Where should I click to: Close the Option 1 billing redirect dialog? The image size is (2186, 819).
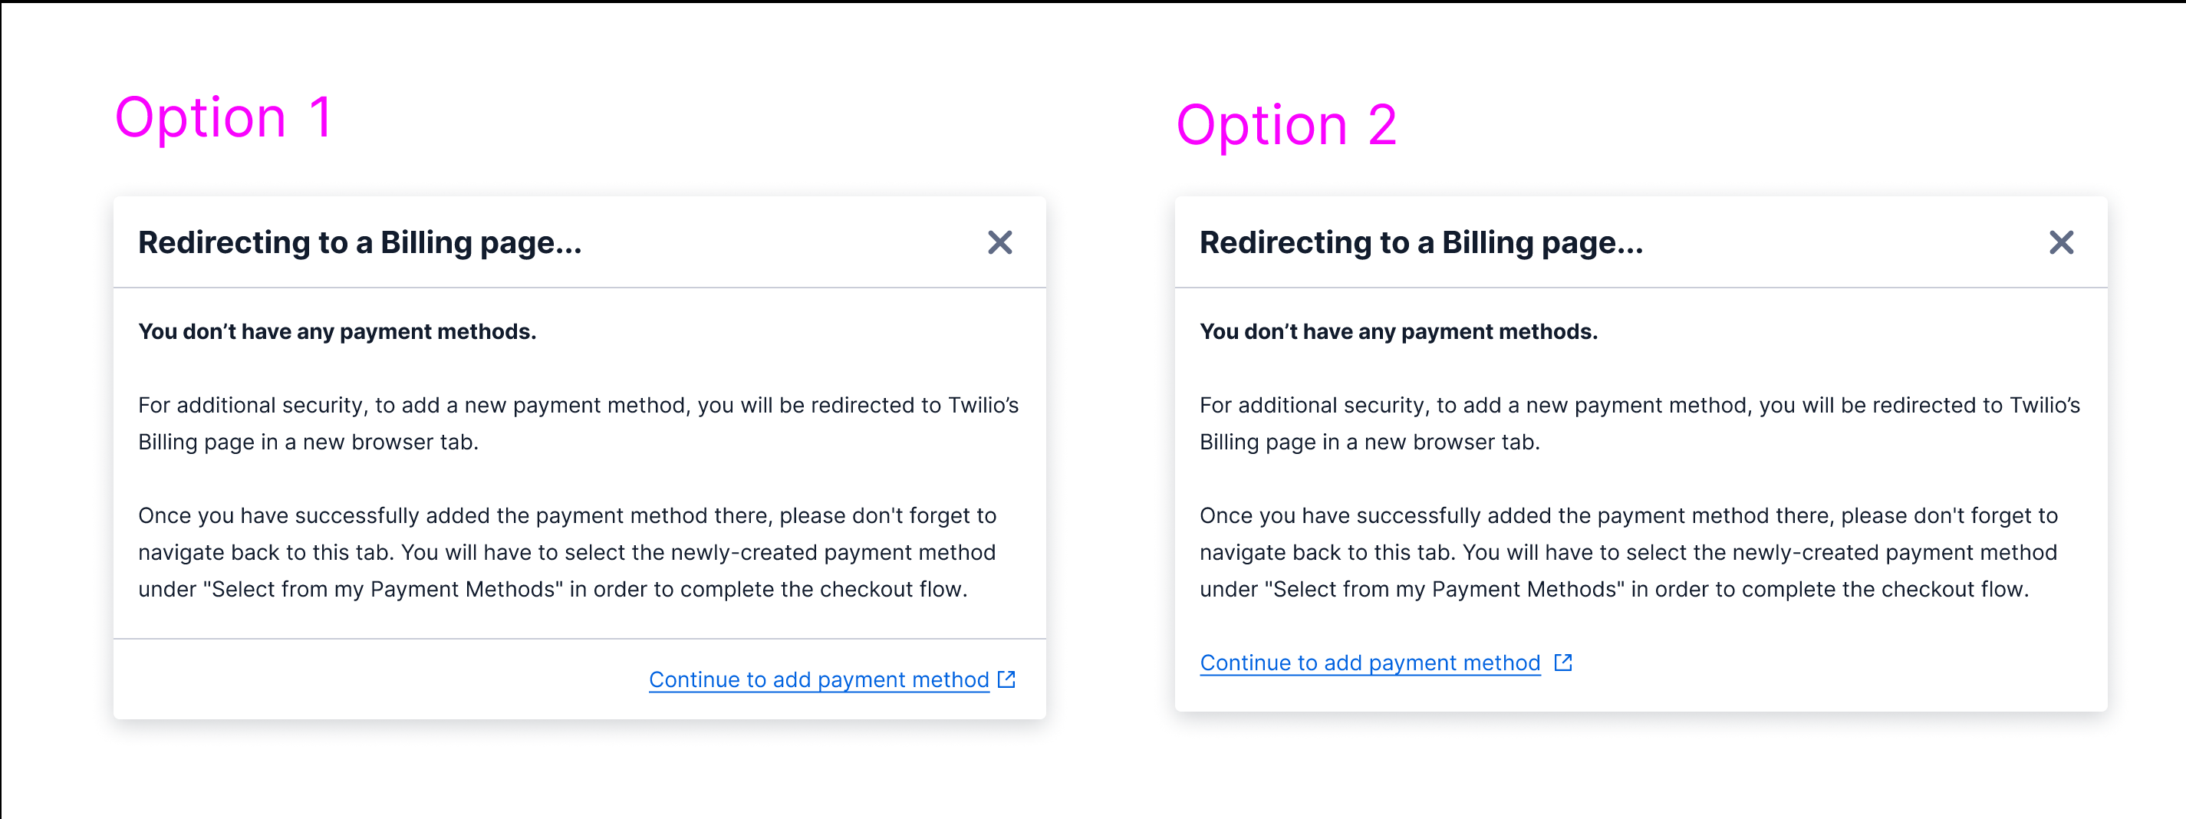(x=999, y=243)
